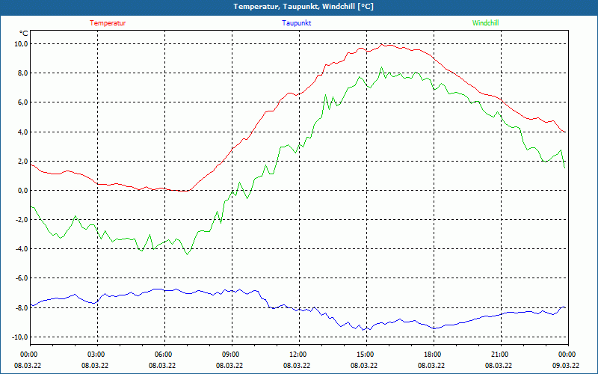Click the 2,0 y-axis value

pyautogui.click(x=23, y=161)
